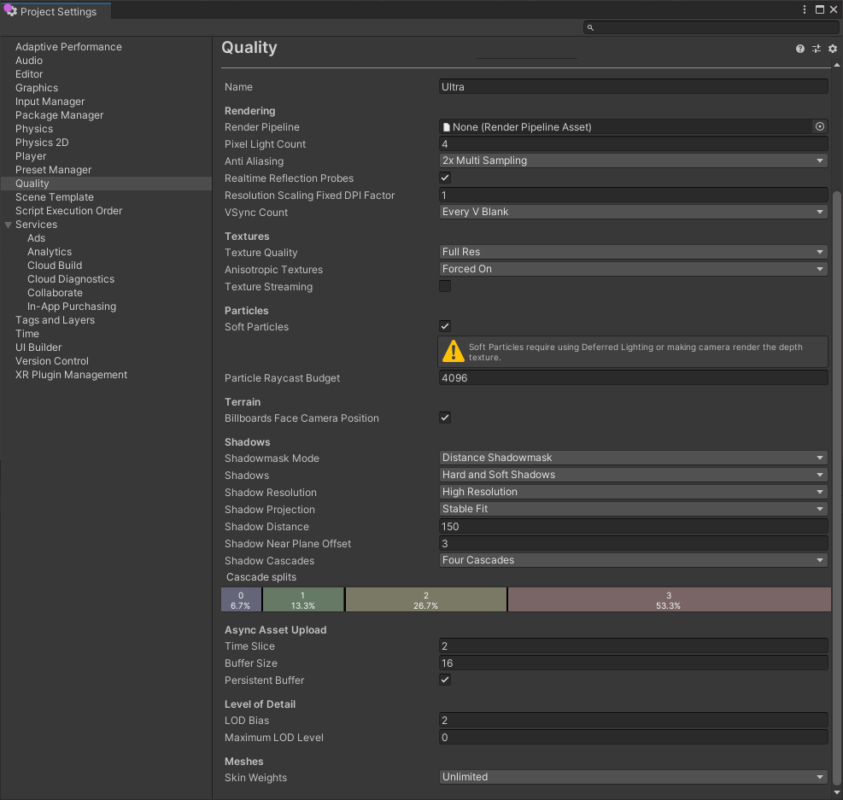The image size is (843, 800).
Task: Select Graphics in the settings sidebar
Action: click(x=37, y=87)
